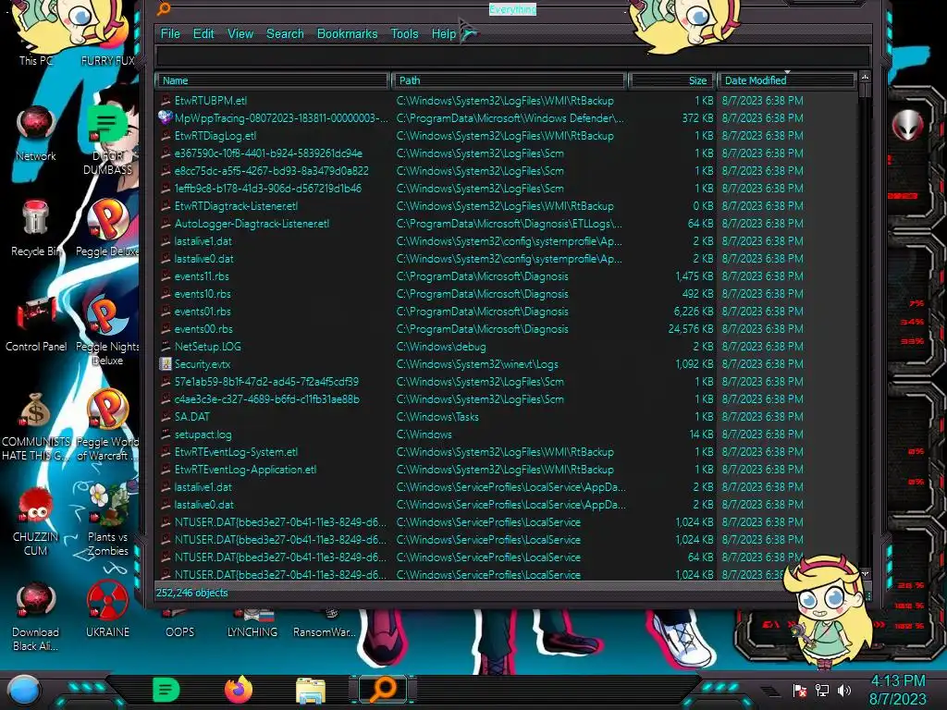The width and height of the screenshot is (947, 710).
Task: Launch Firefox from the taskbar
Action: point(238,690)
